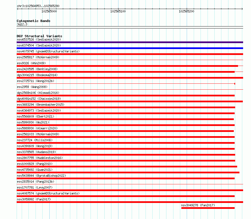Open variant nsv6374504 (Sedlazeck2020)
Image resolution: width=251 pixels, height=219 pixels.
click(x=39, y=45)
